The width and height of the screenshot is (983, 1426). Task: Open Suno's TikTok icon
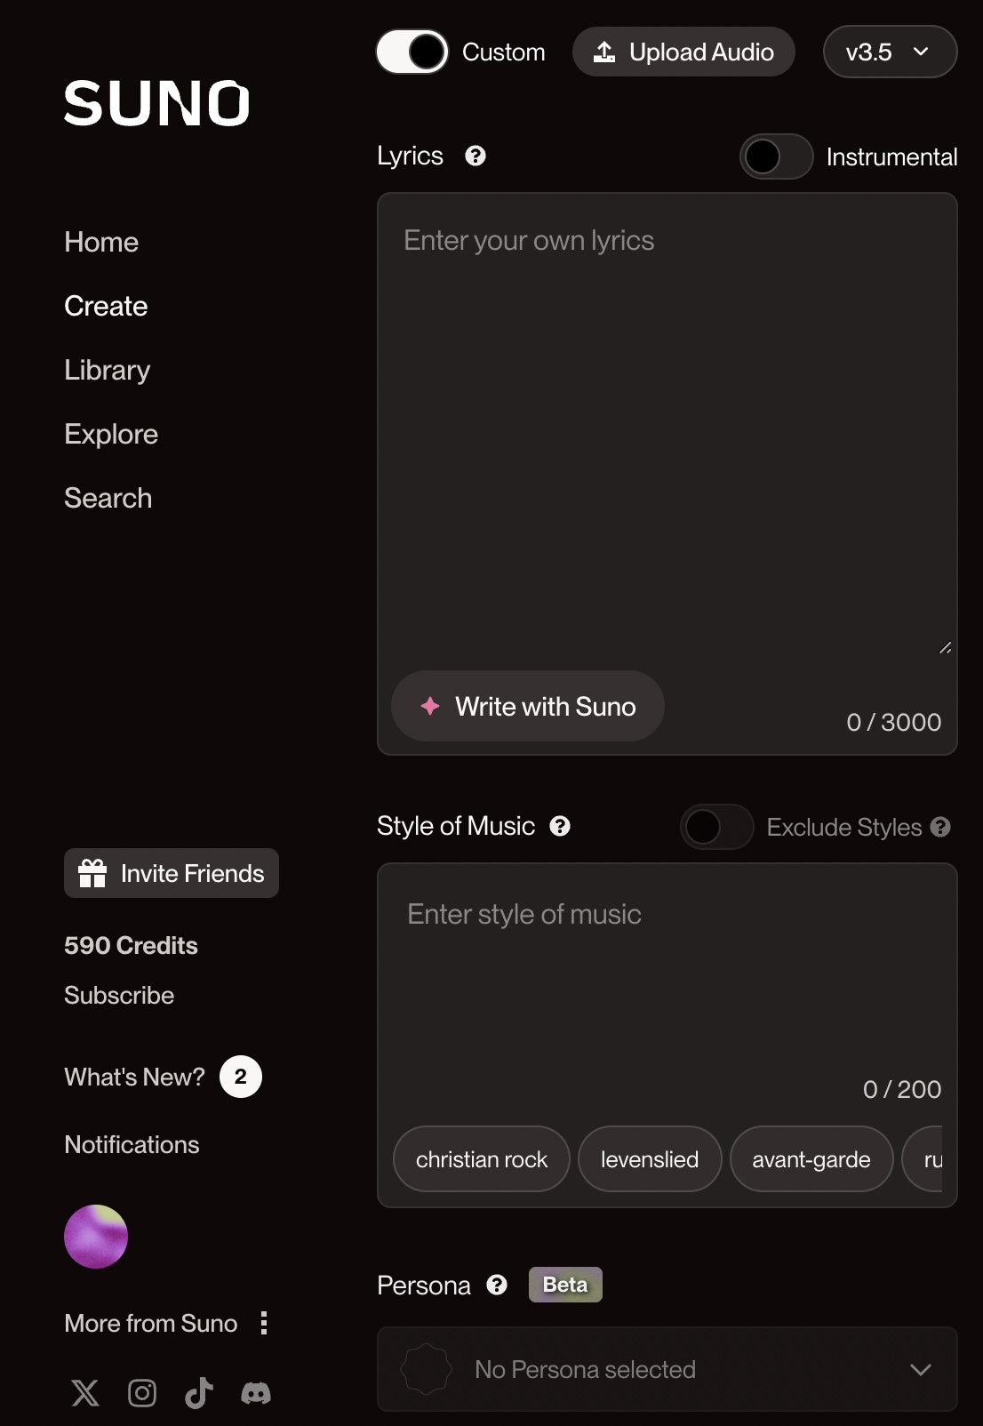[x=199, y=1392]
